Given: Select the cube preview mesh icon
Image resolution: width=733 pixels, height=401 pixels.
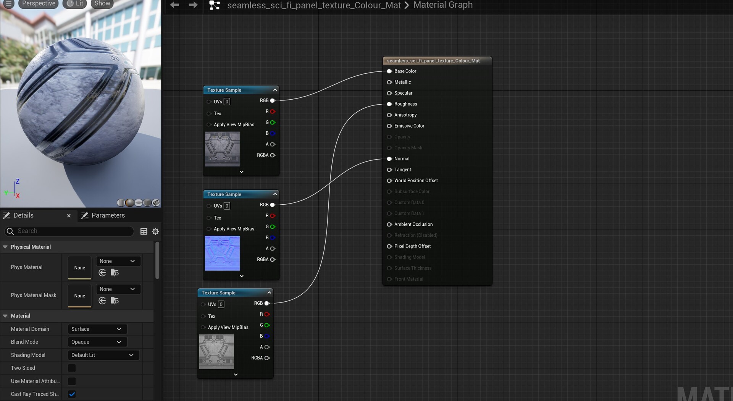Looking at the screenshot, I should coord(147,203).
